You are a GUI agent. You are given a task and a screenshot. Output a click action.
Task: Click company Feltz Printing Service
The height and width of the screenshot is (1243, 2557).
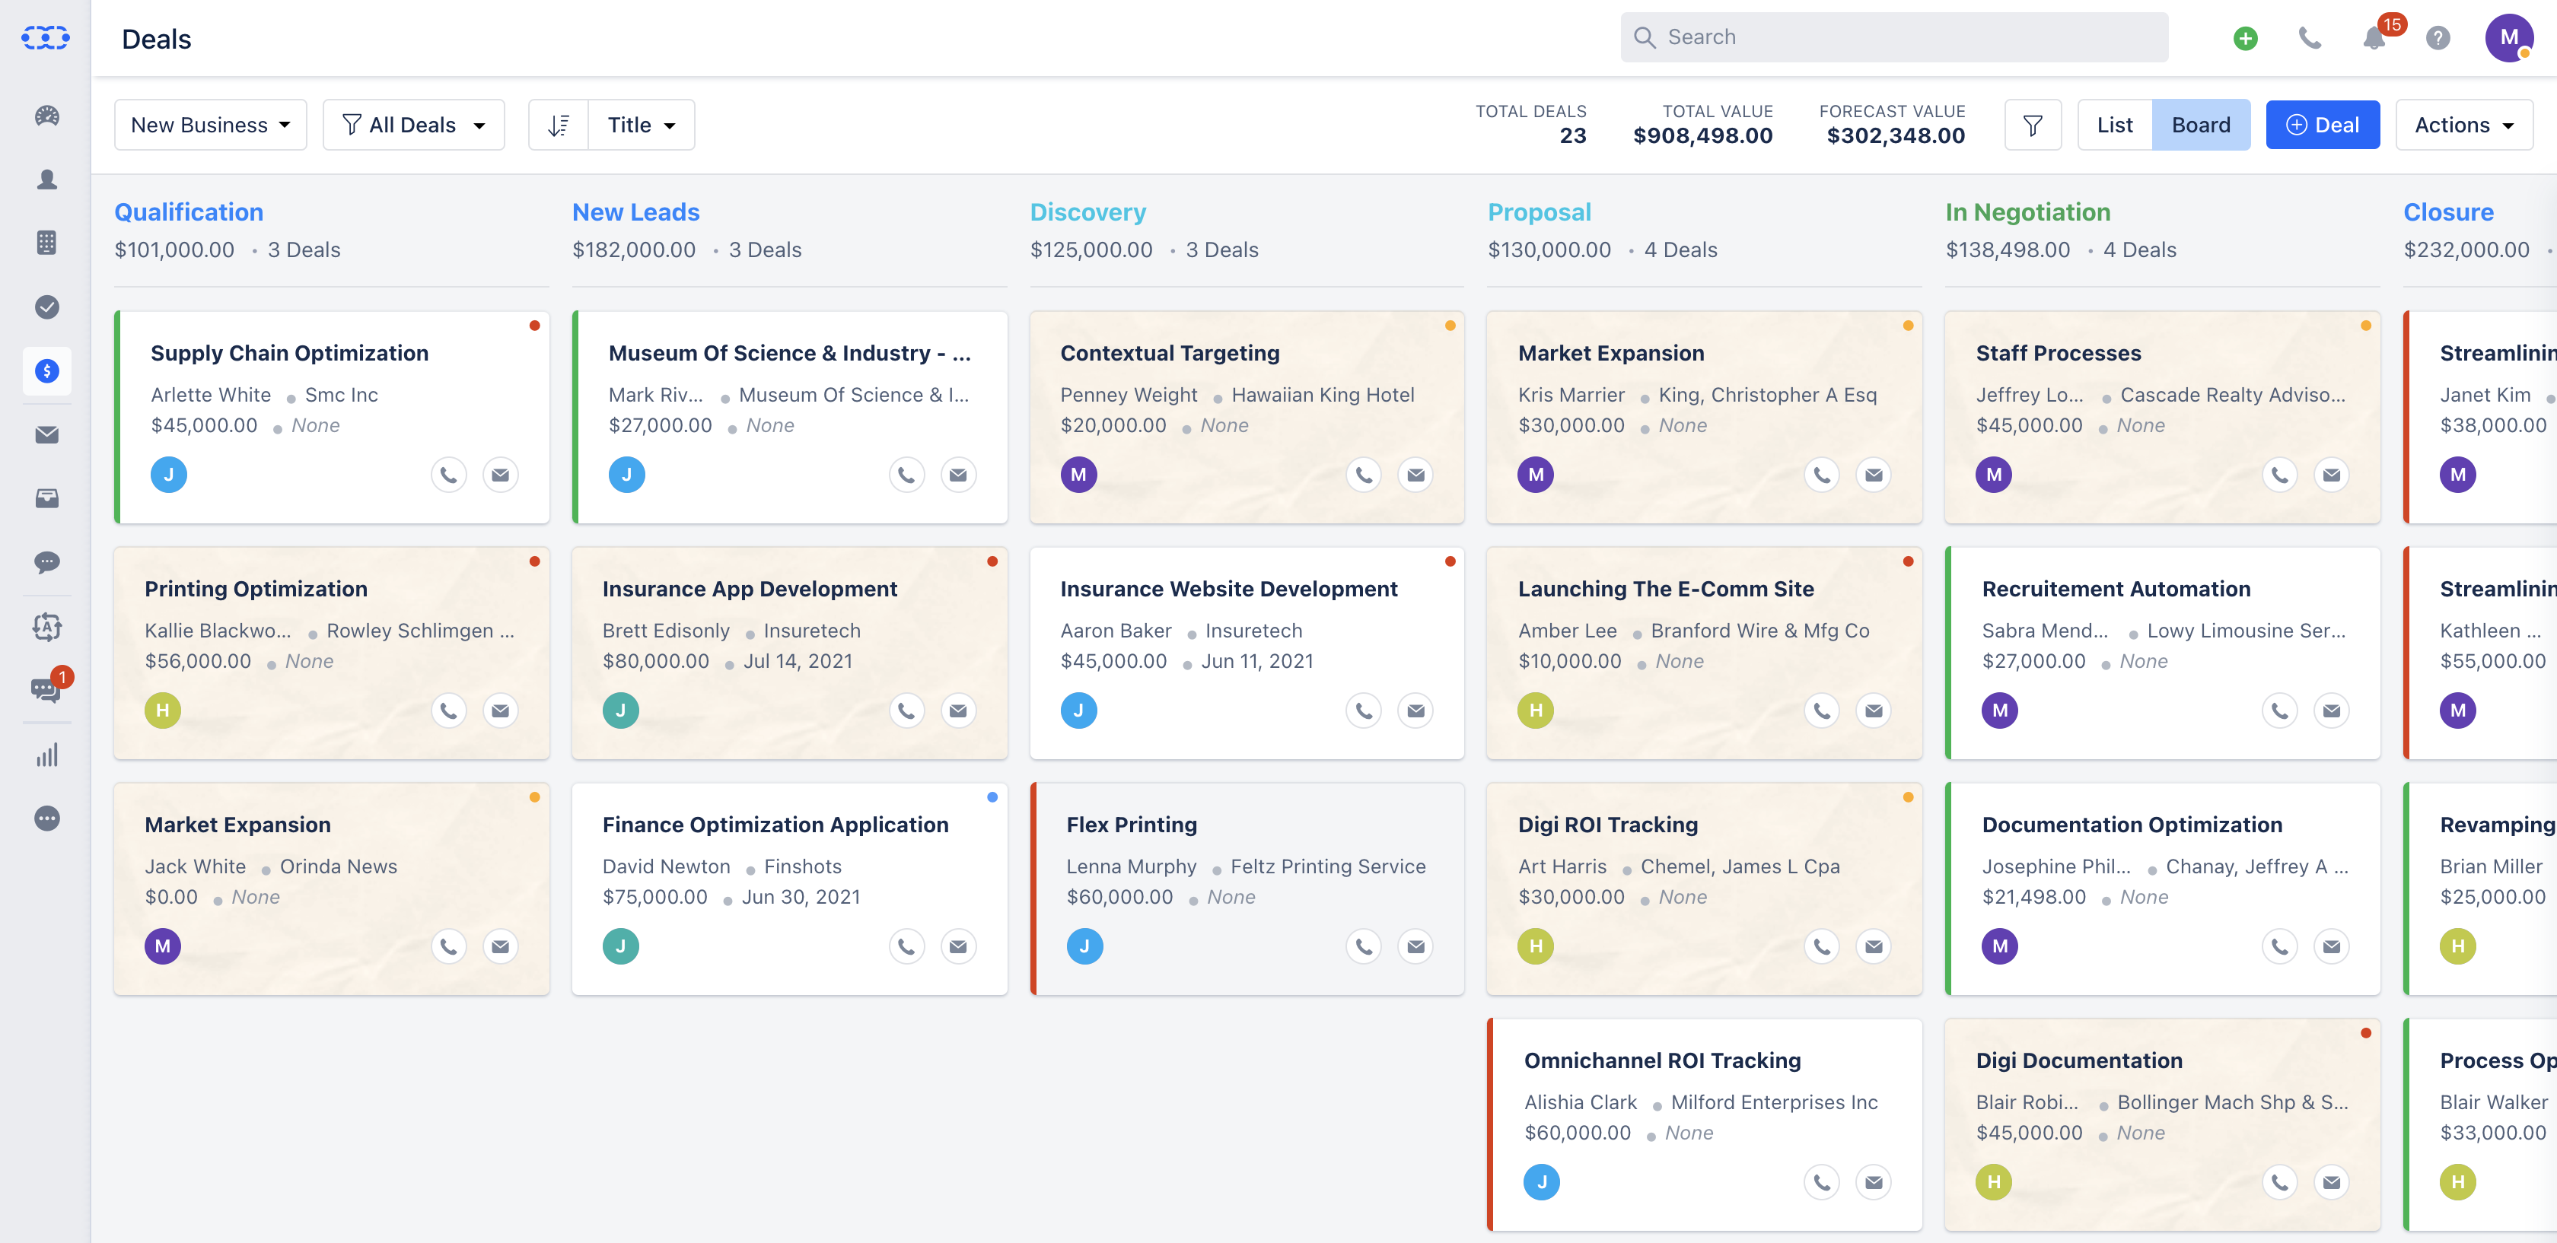pyautogui.click(x=1328, y=867)
